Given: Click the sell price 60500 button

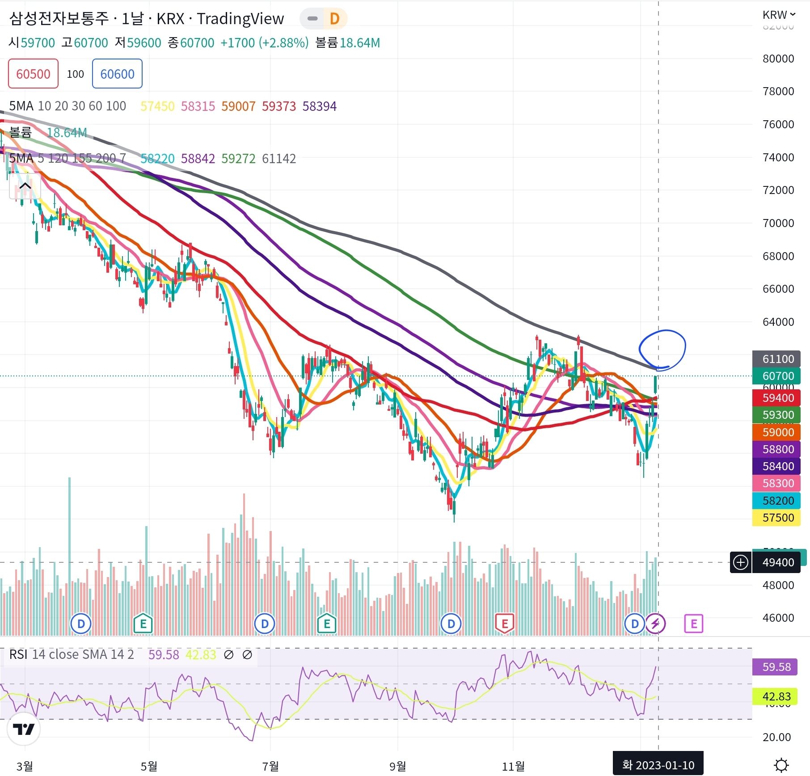Looking at the screenshot, I should pyautogui.click(x=33, y=74).
